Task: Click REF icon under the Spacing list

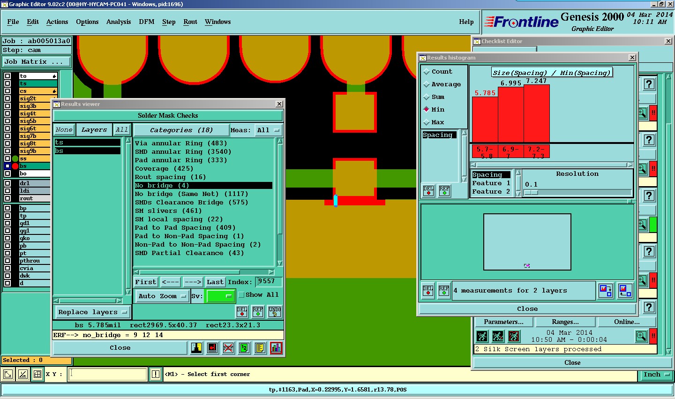Action: click(444, 191)
